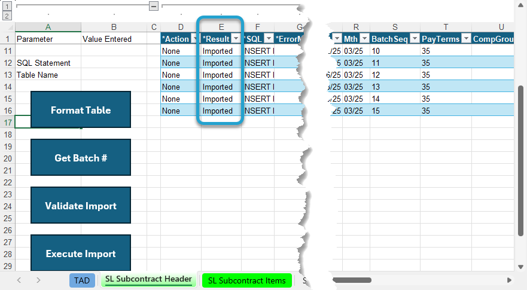Select the None cell in row 16
Image resolution: width=527 pixels, height=290 pixels.
[181, 111]
